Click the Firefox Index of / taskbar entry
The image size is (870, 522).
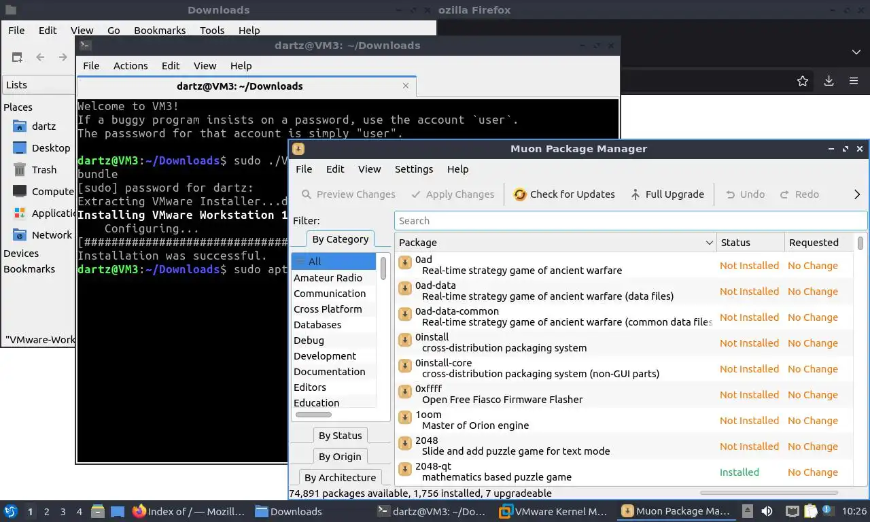click(189, 512)
